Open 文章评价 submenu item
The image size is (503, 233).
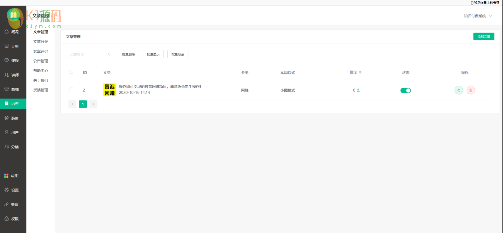[x=41, y=51]
